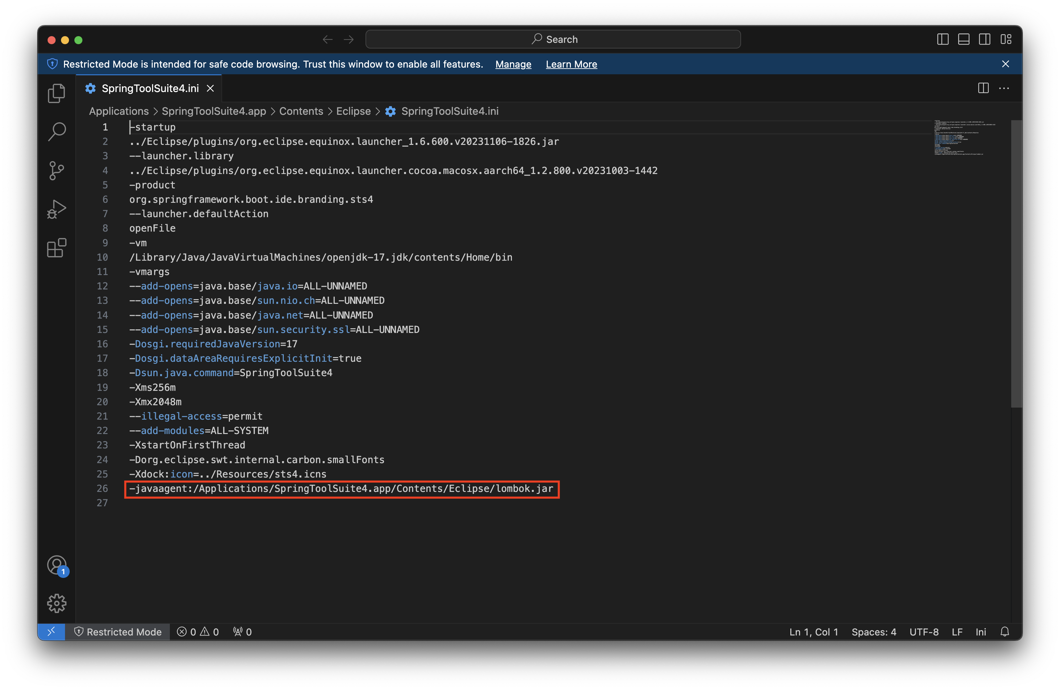Click the Manage link in banner

click(x=513, y=64)
